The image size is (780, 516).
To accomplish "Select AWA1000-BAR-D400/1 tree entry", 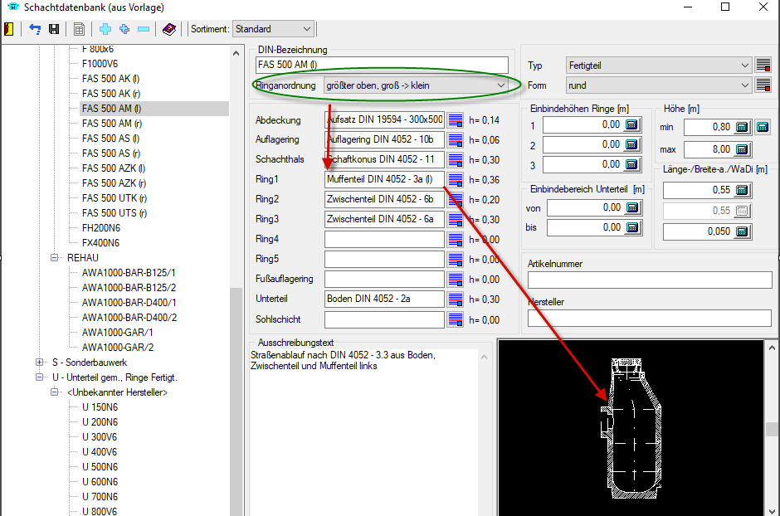I will click(x=129, y=303).
